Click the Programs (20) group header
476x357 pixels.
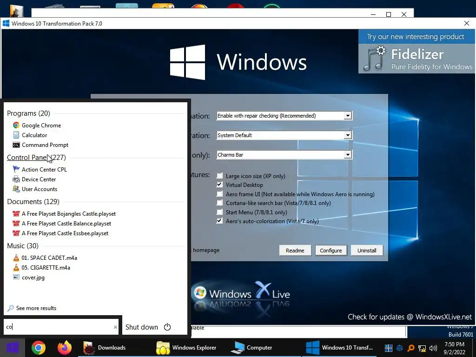coord(28,113)
